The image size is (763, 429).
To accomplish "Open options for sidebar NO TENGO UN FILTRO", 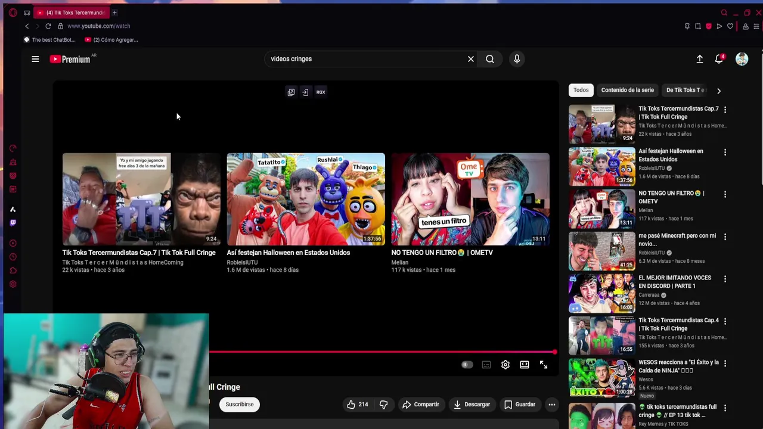I will pos(725,194).
